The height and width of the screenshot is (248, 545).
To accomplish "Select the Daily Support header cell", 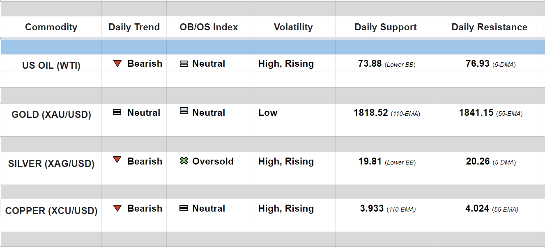I will (x=385, y=27).
